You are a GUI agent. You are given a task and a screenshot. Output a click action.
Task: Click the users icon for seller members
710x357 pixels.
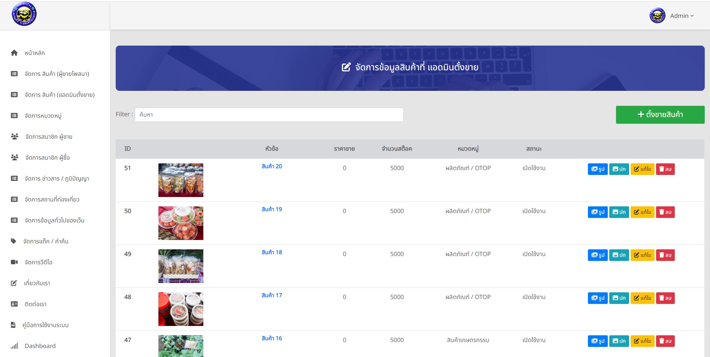(x=15, y=137)
